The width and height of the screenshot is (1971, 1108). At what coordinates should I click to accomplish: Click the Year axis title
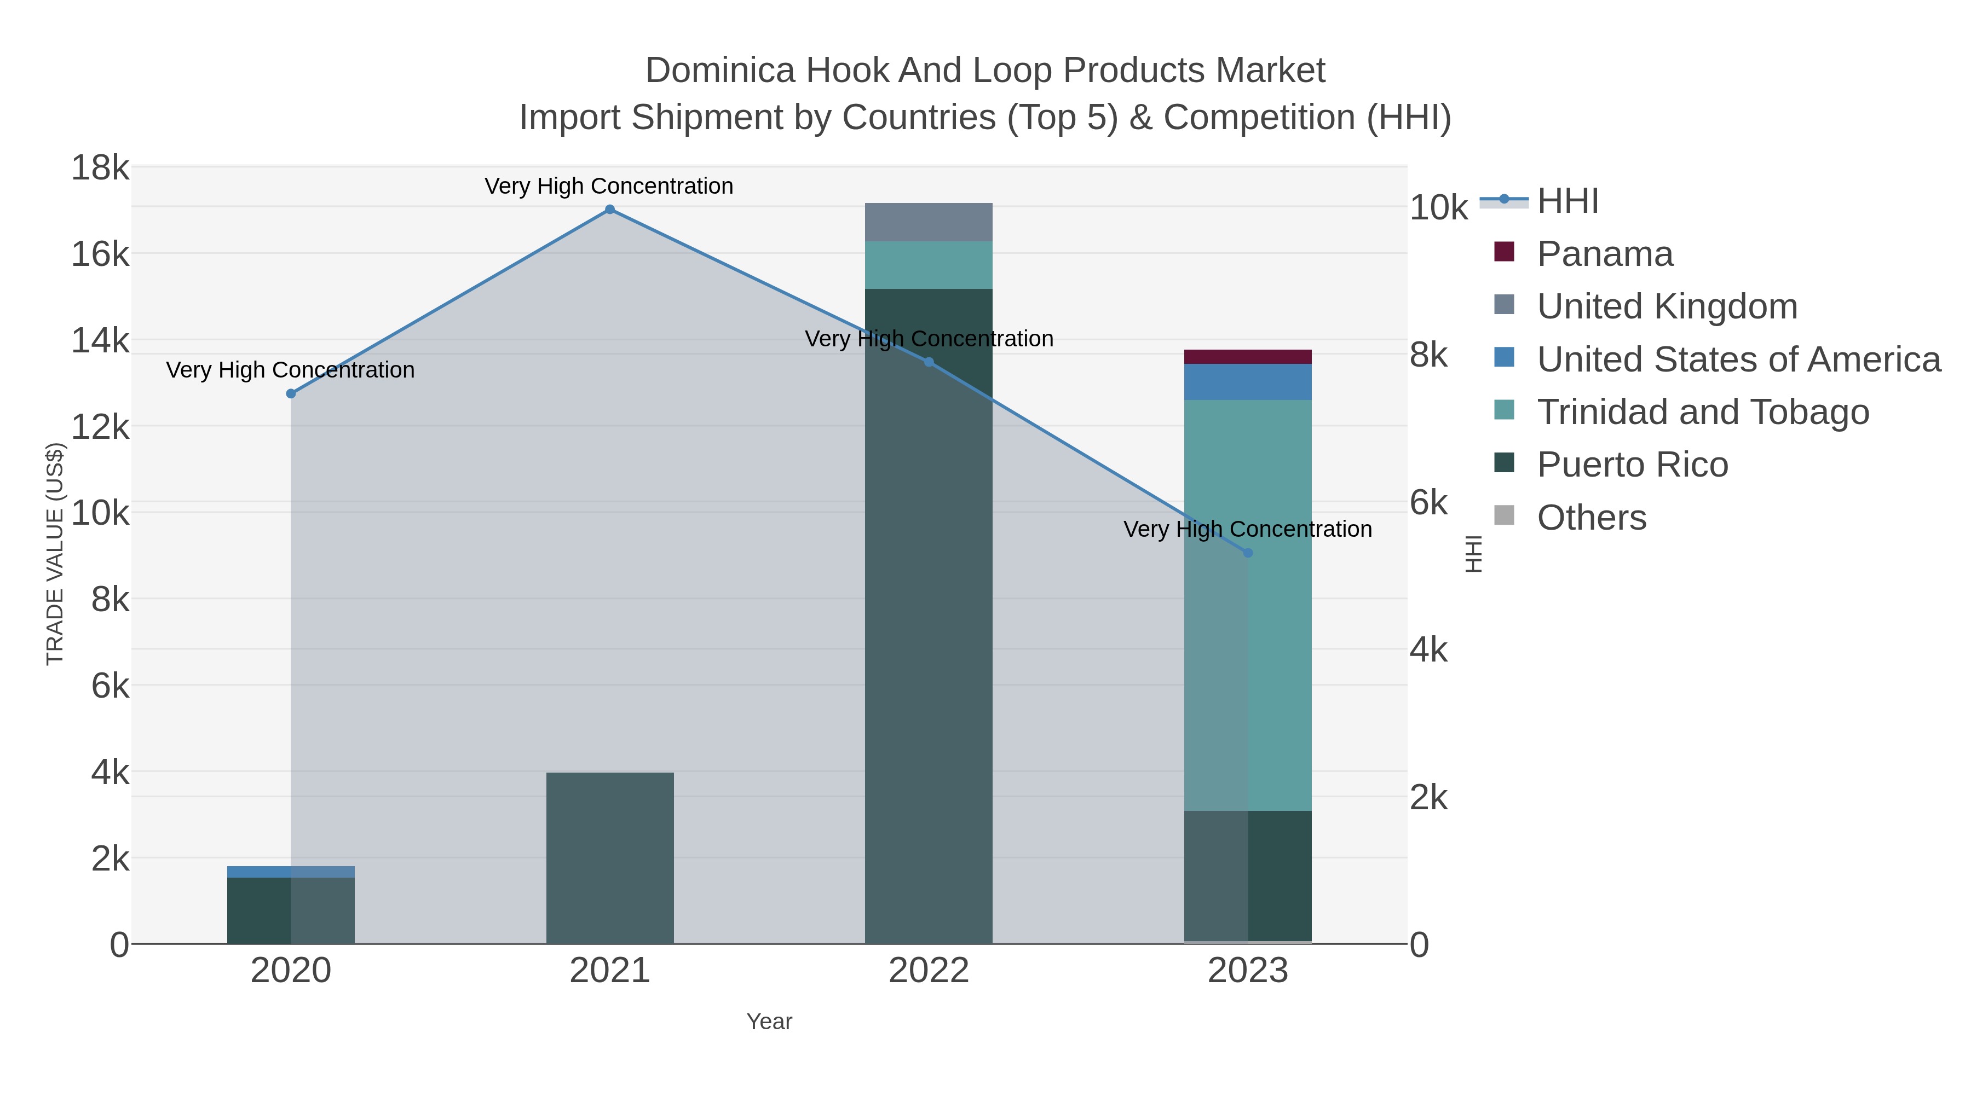point(770,1022)
